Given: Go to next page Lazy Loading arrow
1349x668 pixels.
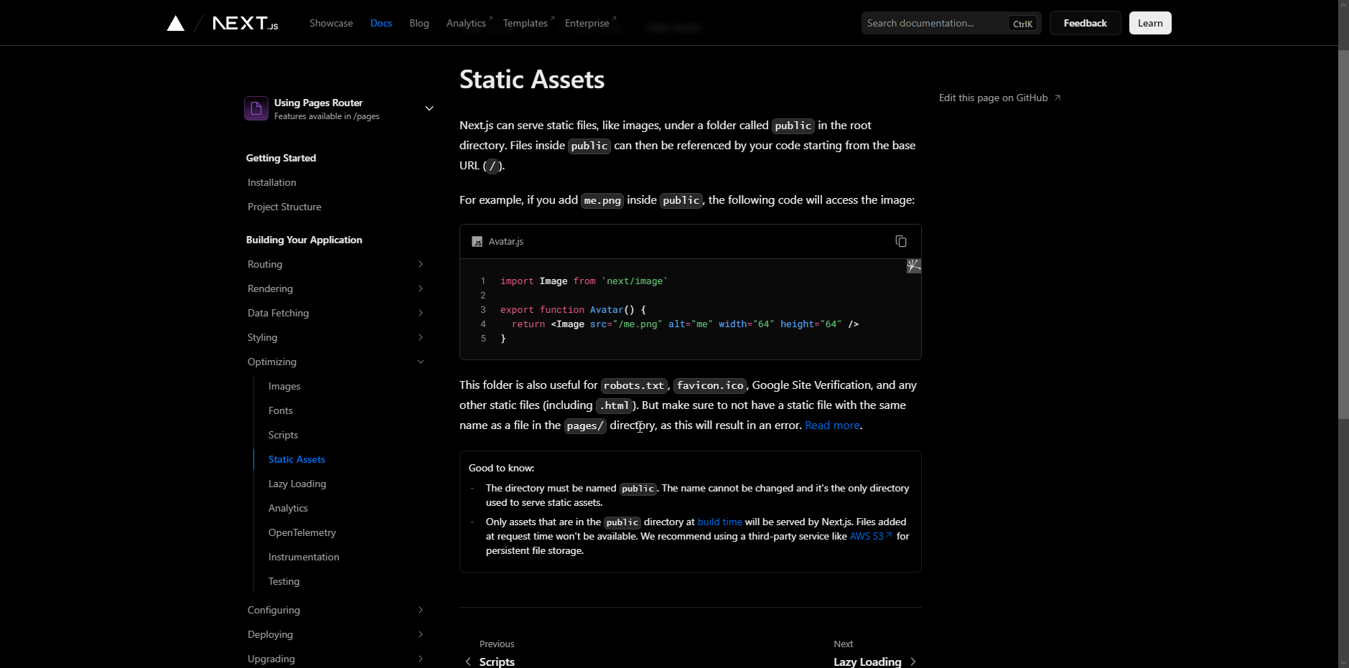Looking at the screenshot, I should point(912,661).
